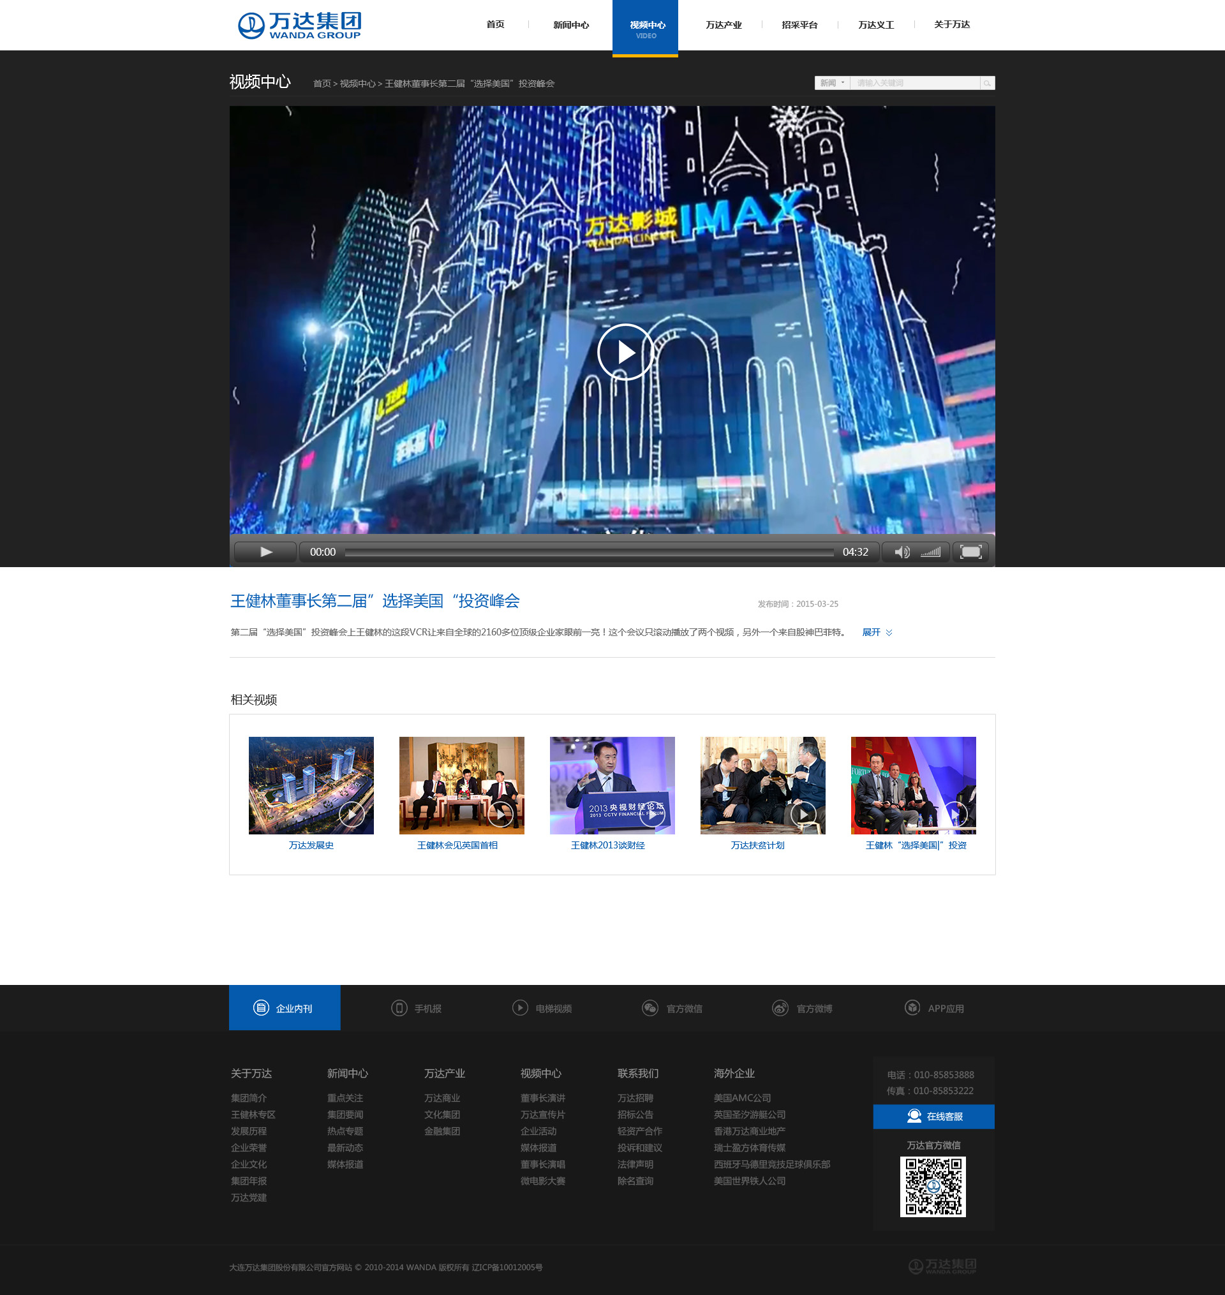Image resolution: width=1225 pixels, height=1295 pixels.
Task: Mute the video via the speaker icon
Action: (x=902, y=552)
